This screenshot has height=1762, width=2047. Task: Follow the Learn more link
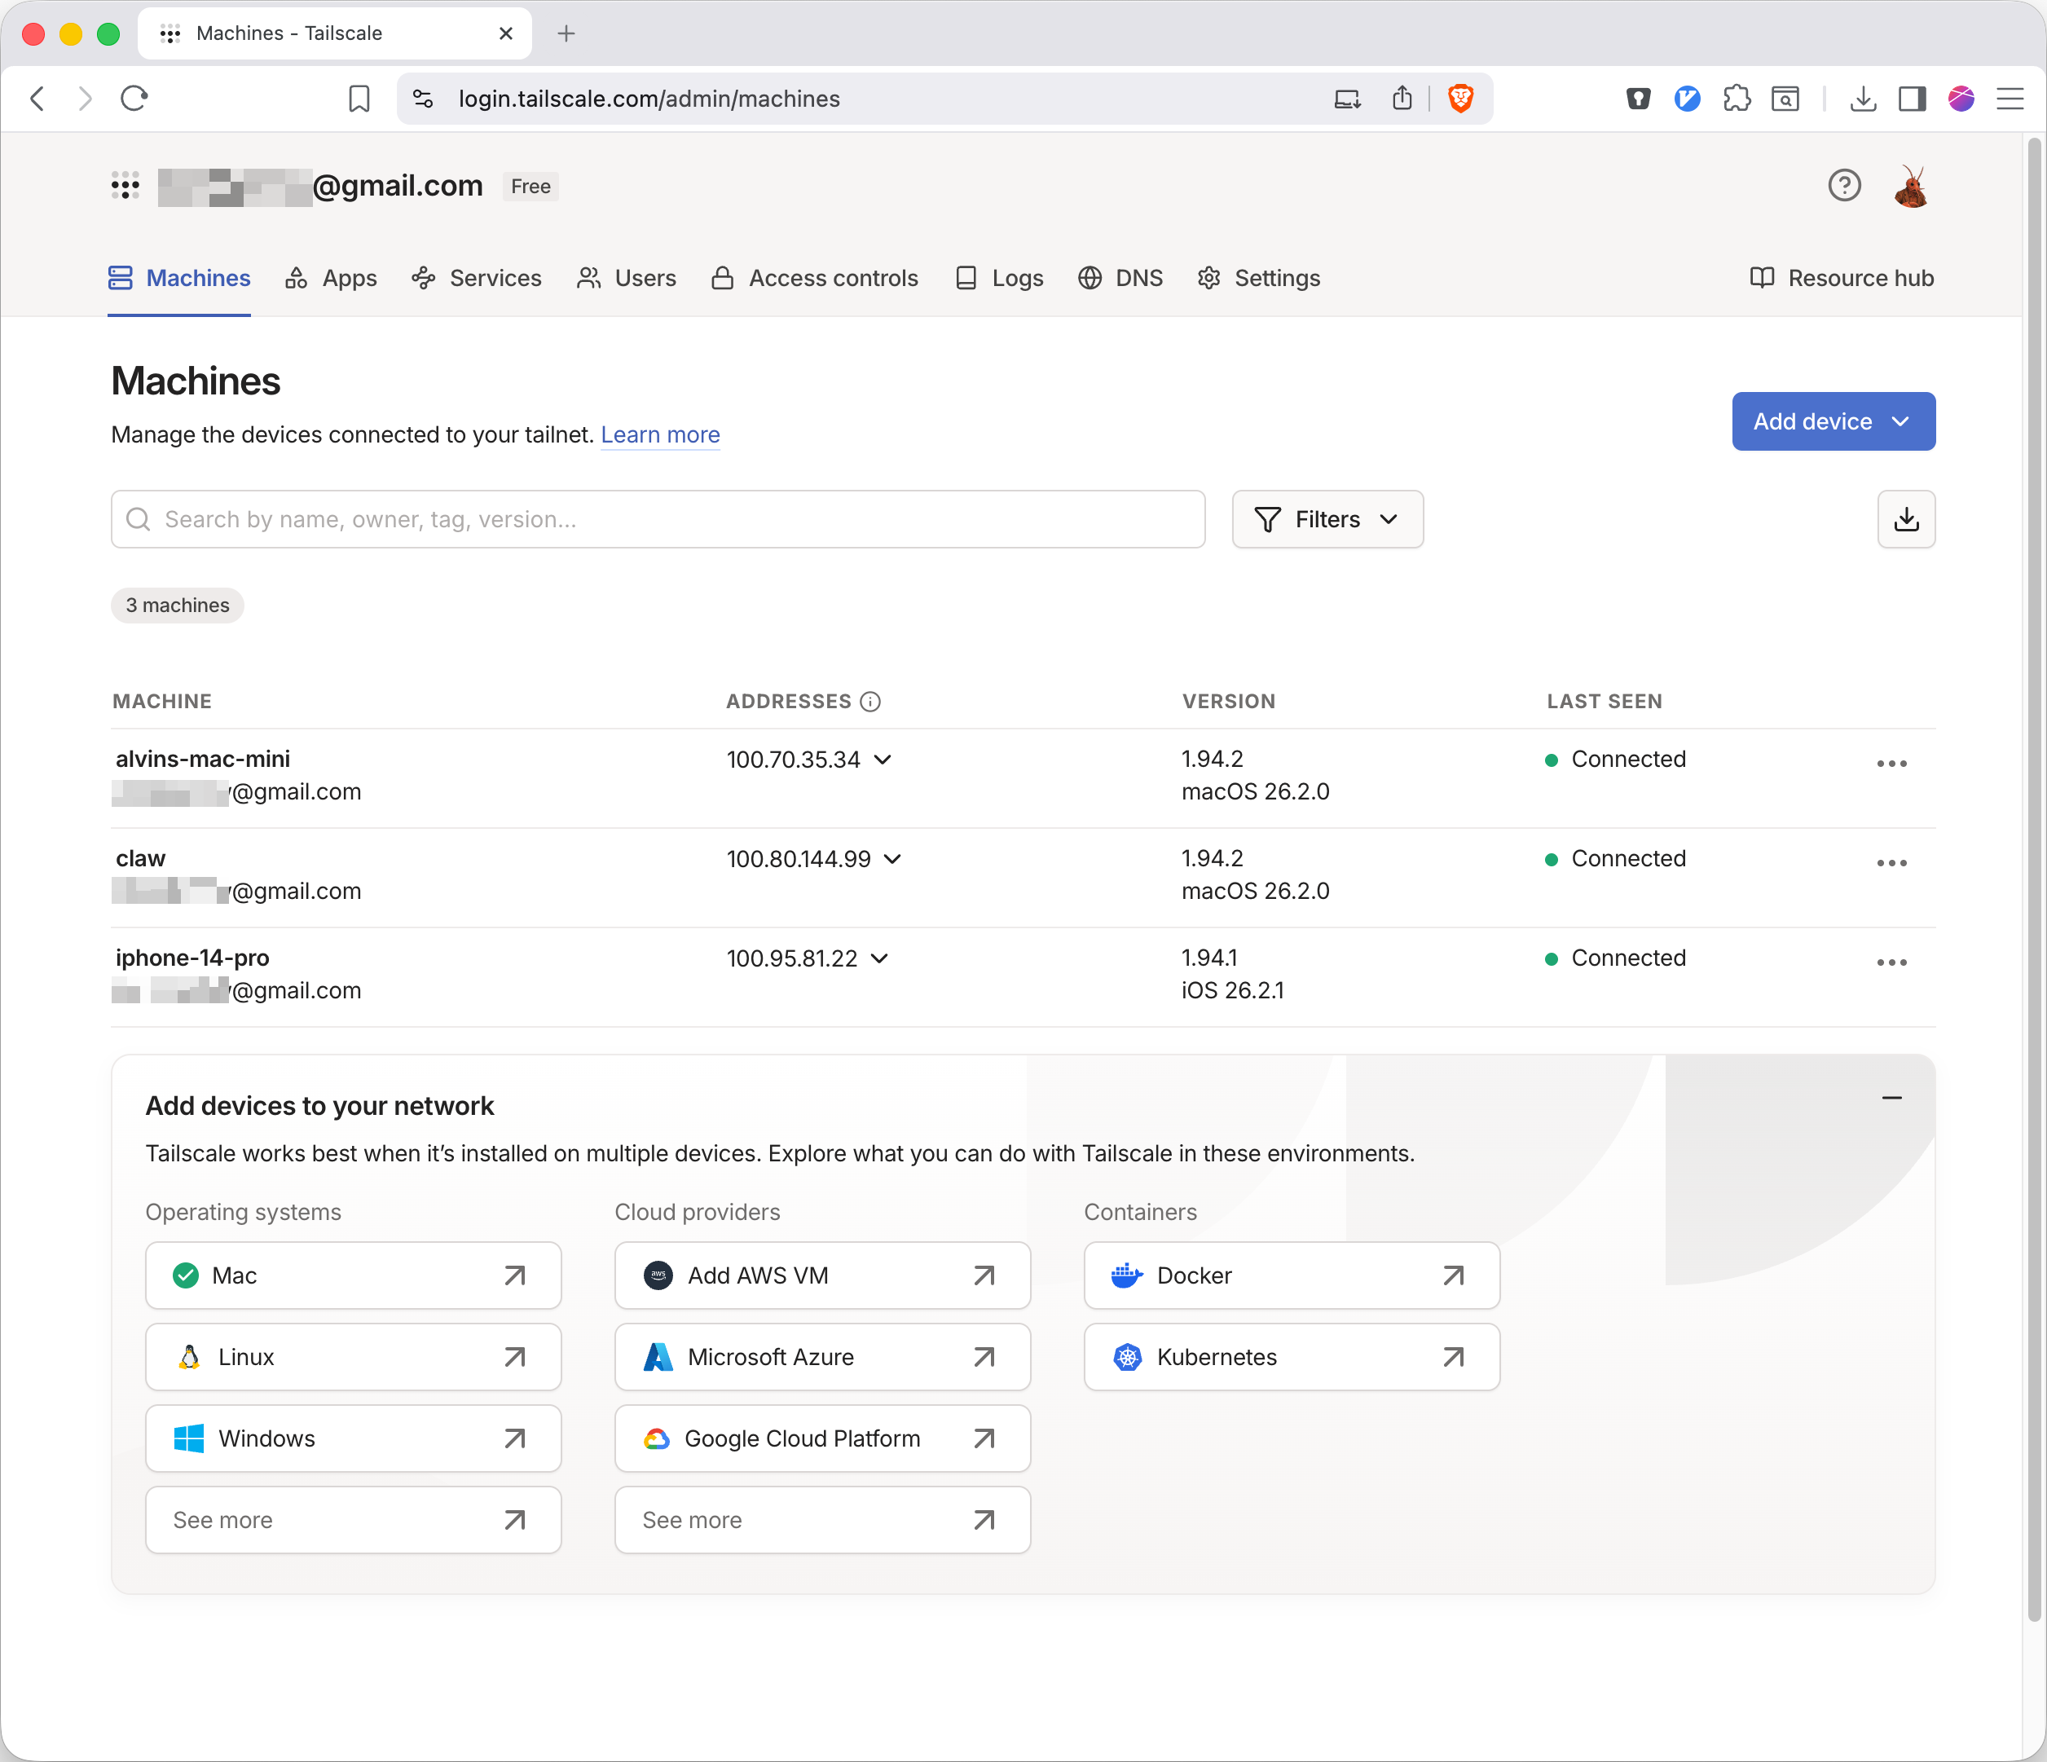(x=660, y=435)
